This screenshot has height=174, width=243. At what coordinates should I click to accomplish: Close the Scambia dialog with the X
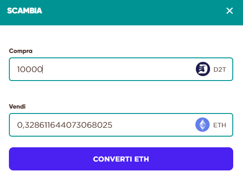click(x=230, y=11)
